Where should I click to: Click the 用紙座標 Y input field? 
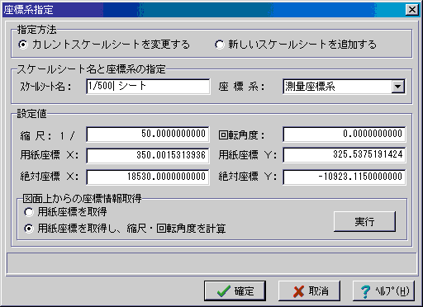[x=345, y=155]
